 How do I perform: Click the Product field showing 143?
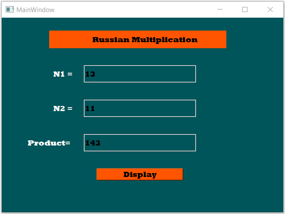(140, 143)
